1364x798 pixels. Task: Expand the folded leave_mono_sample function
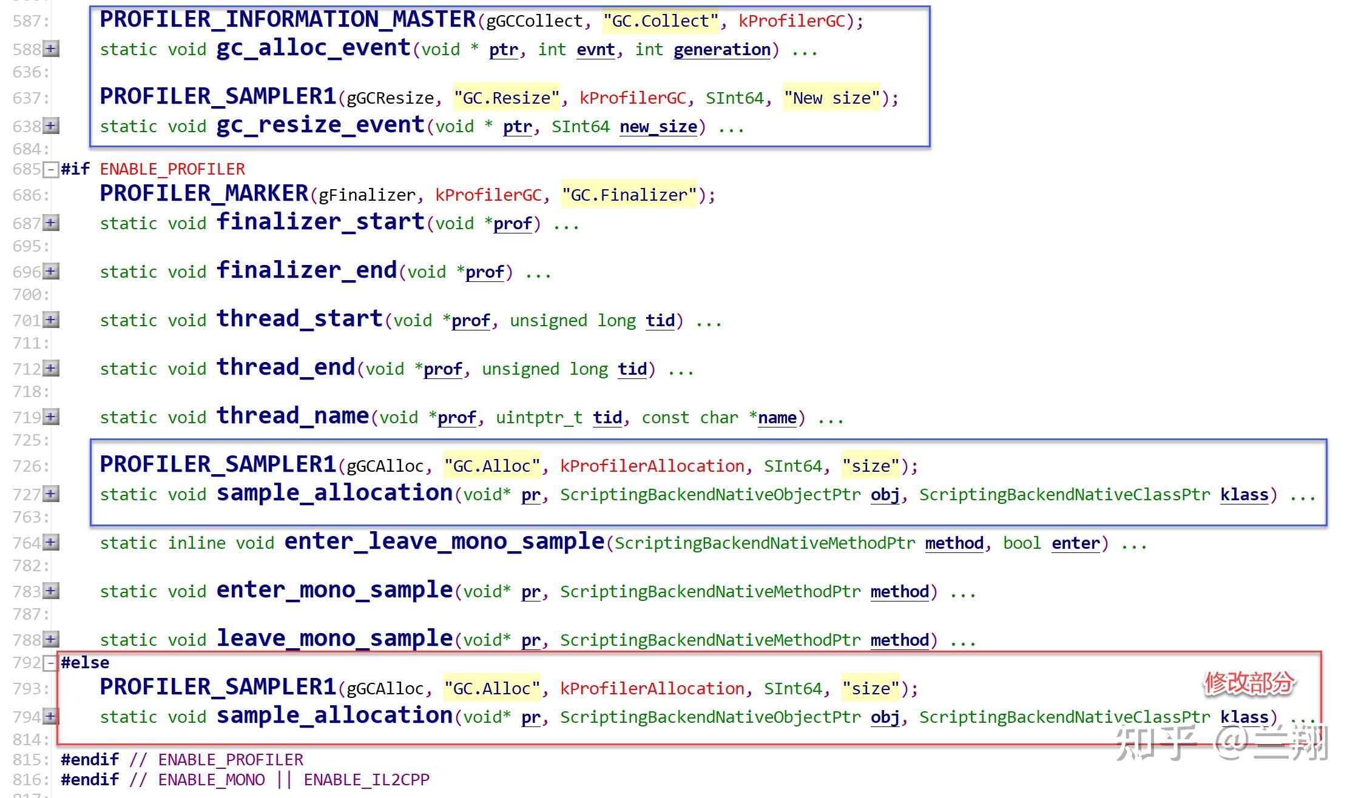click(52, 639)
